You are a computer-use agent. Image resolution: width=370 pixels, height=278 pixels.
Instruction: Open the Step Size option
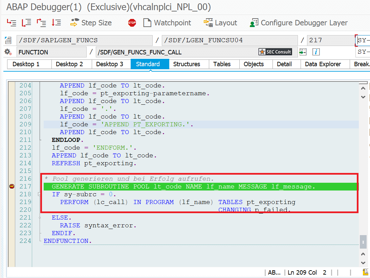click(x=91, y=23)
